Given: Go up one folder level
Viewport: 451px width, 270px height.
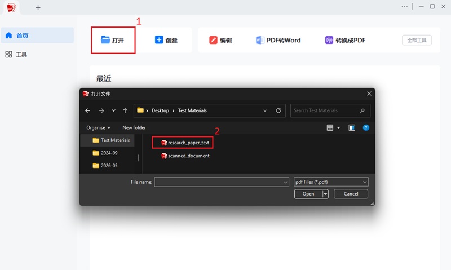Looking at the screenshot, I should [x=125, y=110].
